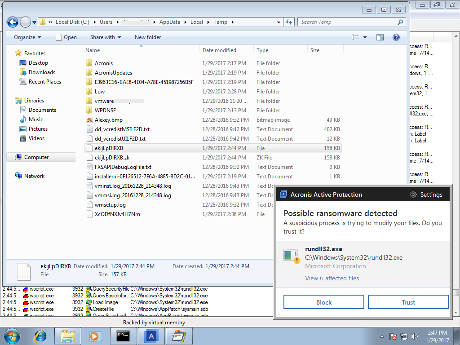The width and height of the screenshot is (460, 345).
Task: Go back with the Explorer back arrow
Action: pyautogui.click(x=13, y=22)
